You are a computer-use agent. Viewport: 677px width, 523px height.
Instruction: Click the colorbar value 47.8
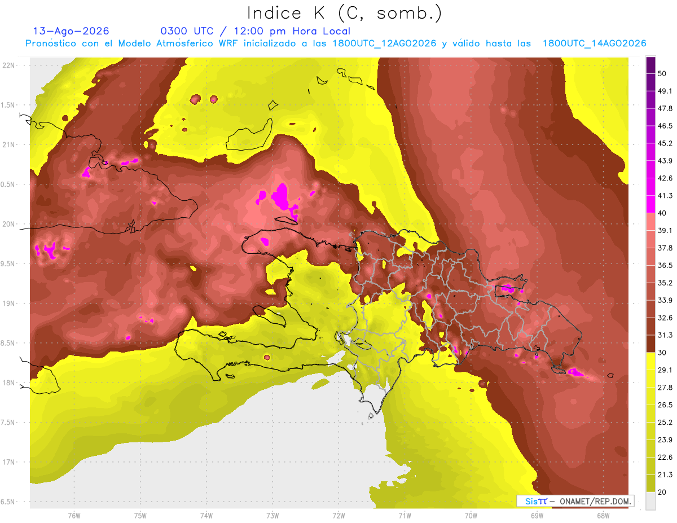(665, 108)
